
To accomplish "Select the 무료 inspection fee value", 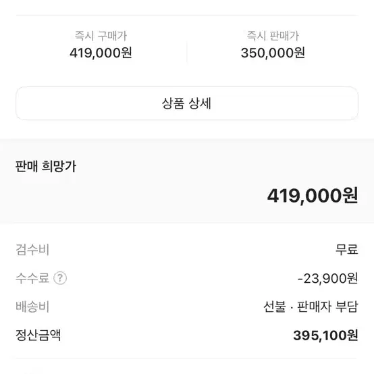I will (347, 250).
